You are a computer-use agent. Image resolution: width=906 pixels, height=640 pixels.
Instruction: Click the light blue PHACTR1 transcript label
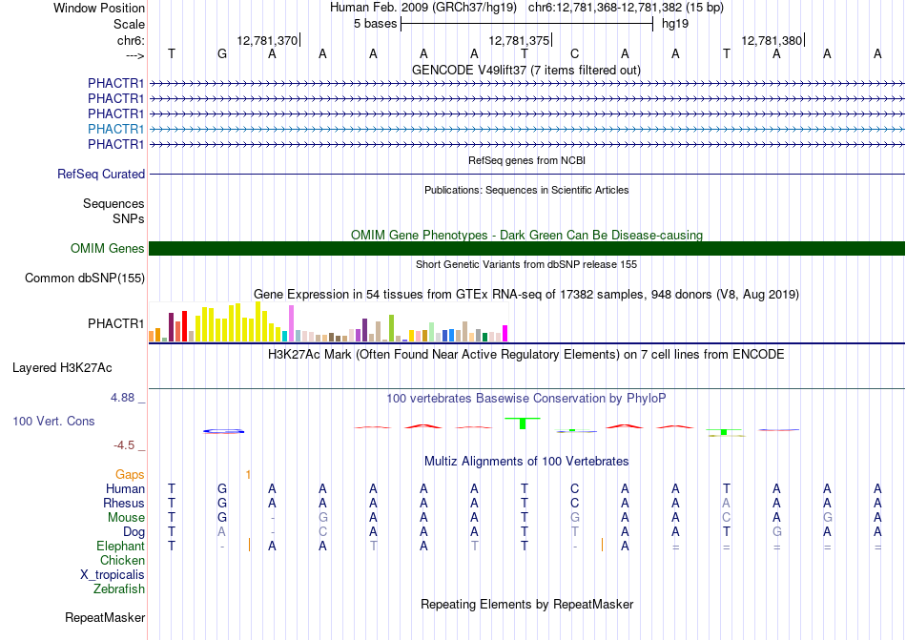[x=115, y=129]
